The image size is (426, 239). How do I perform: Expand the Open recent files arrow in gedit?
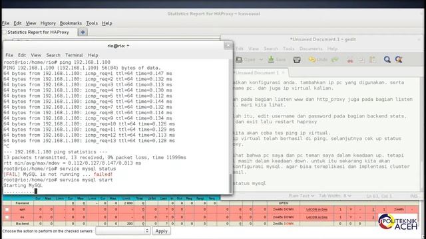click(261, 60)
